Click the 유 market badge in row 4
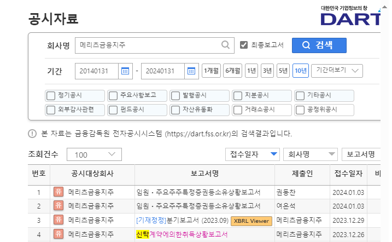This screenshot has height=242, width=392. coord(58,234)
